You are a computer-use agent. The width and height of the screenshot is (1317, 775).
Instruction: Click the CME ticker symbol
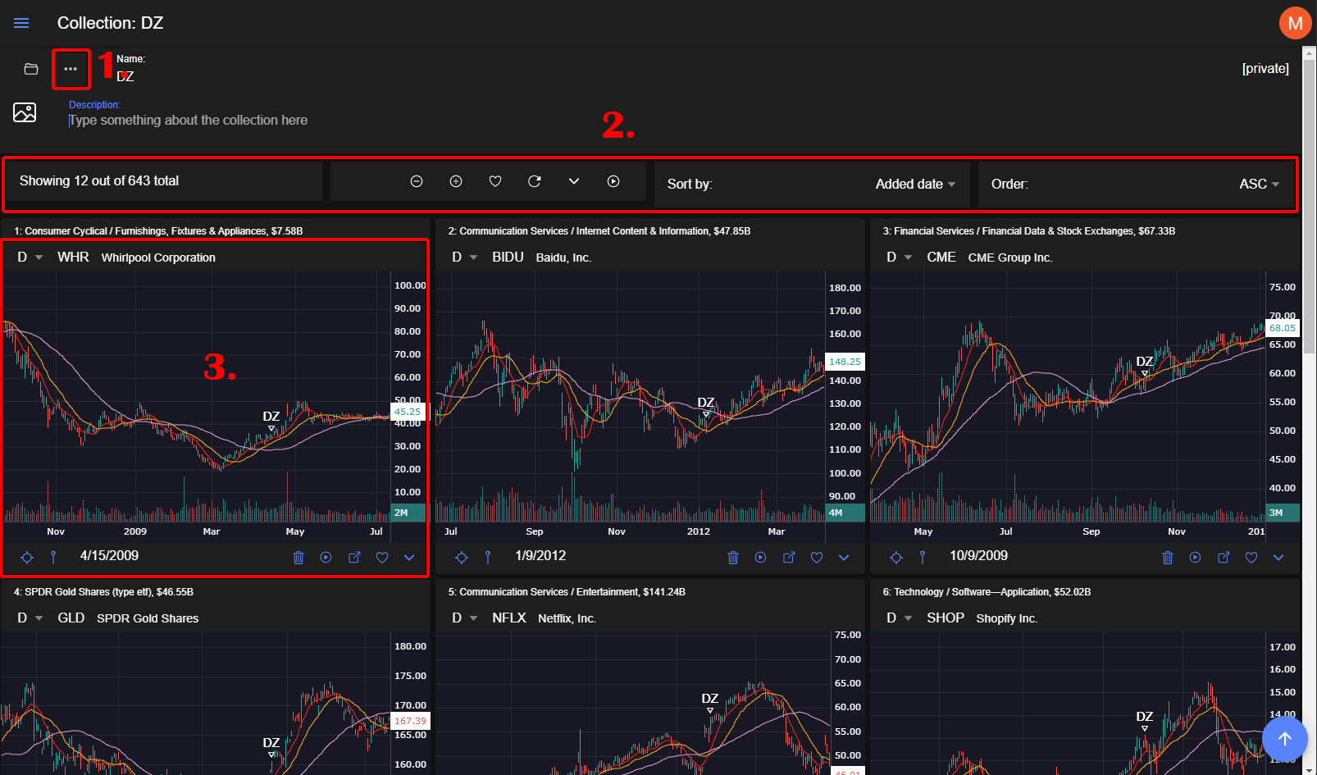(941, 258)
